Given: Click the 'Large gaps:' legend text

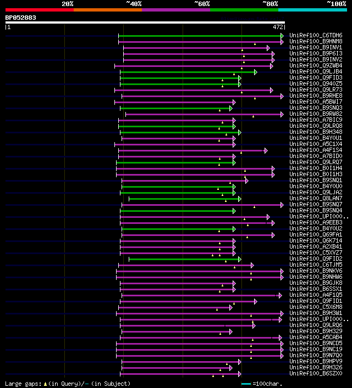Looking at the screenshot, I should tap(23, 384).
